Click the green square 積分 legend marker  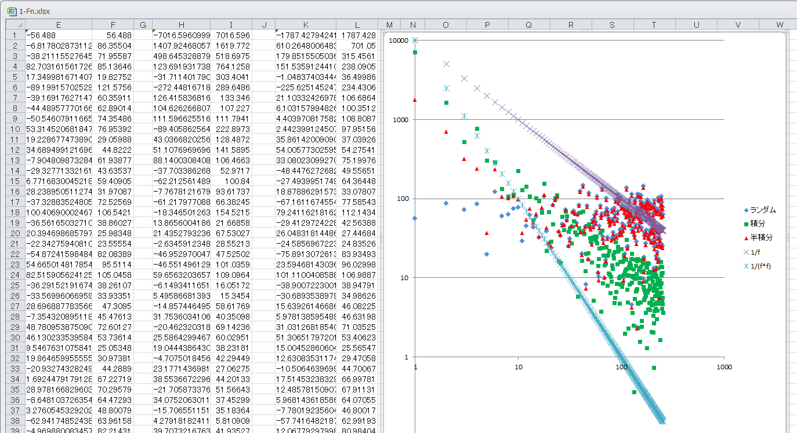[746, 224]
